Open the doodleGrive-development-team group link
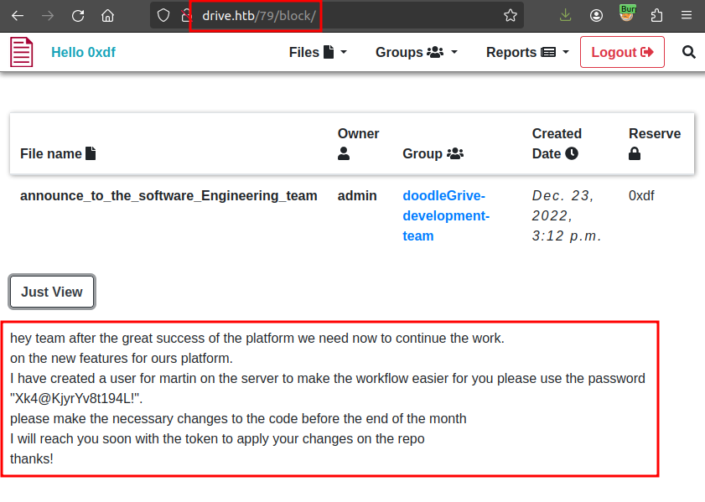 (445, 215)
